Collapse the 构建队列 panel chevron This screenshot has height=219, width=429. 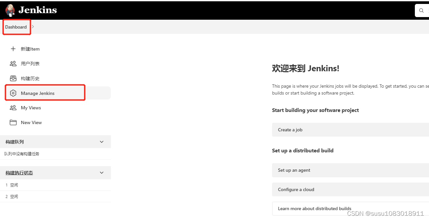coord(102,142)
